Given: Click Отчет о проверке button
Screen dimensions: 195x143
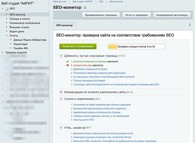Looking at the screenshot, I should (136, 15).
